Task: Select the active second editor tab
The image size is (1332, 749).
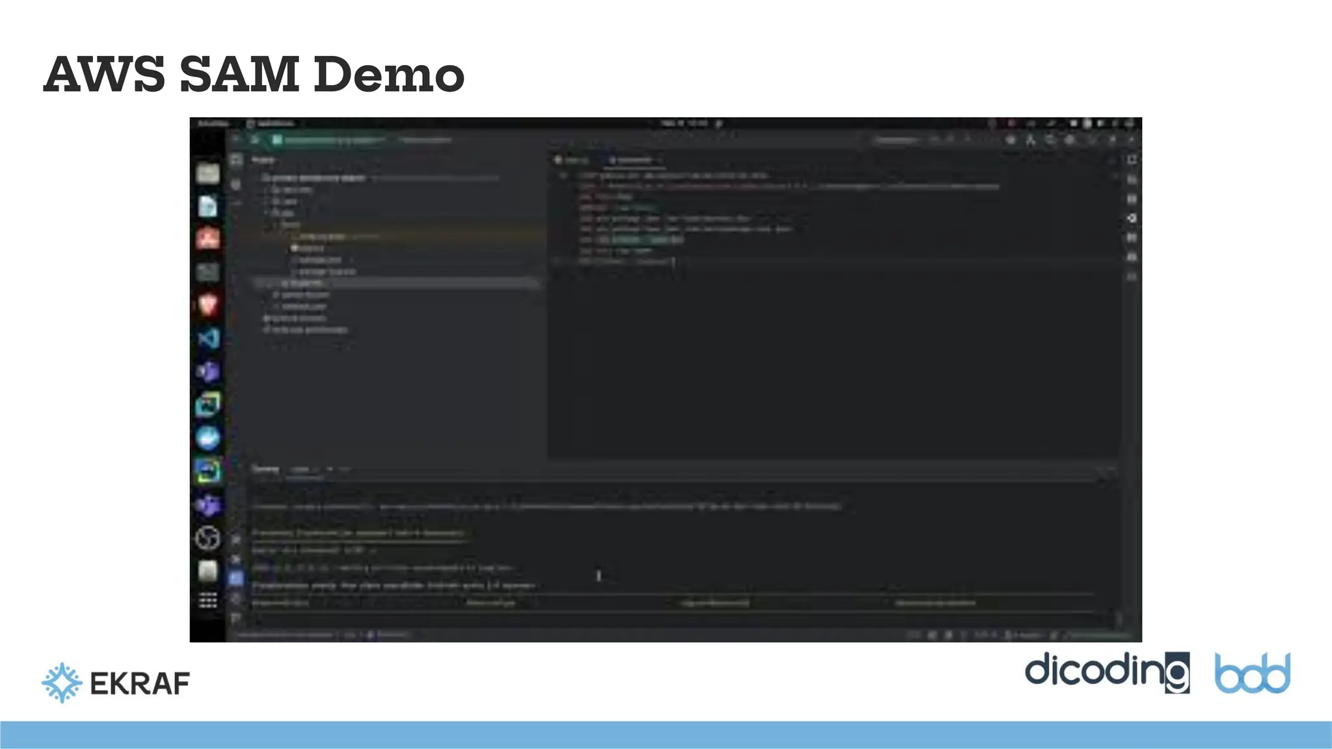Action: click(634, 160)
